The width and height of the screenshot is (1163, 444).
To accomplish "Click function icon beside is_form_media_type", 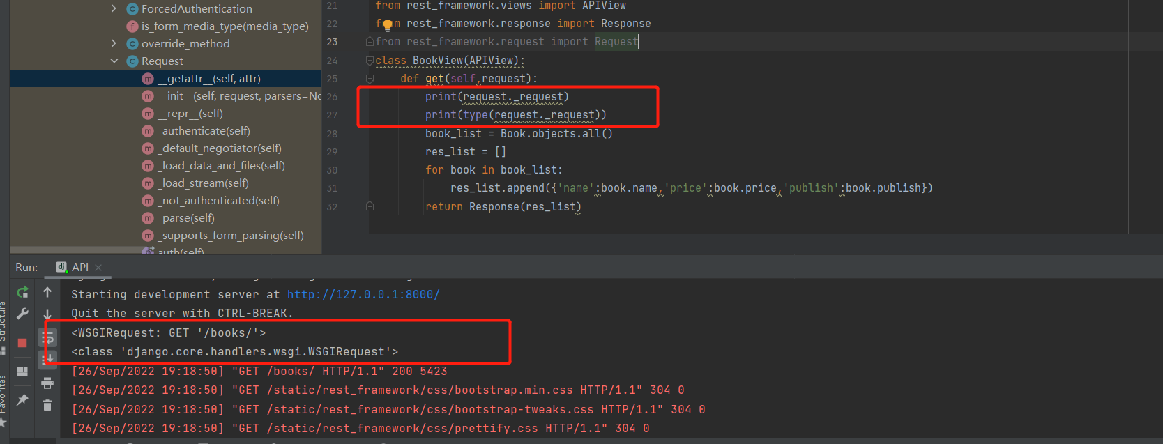I will click(x=132, y=26).
